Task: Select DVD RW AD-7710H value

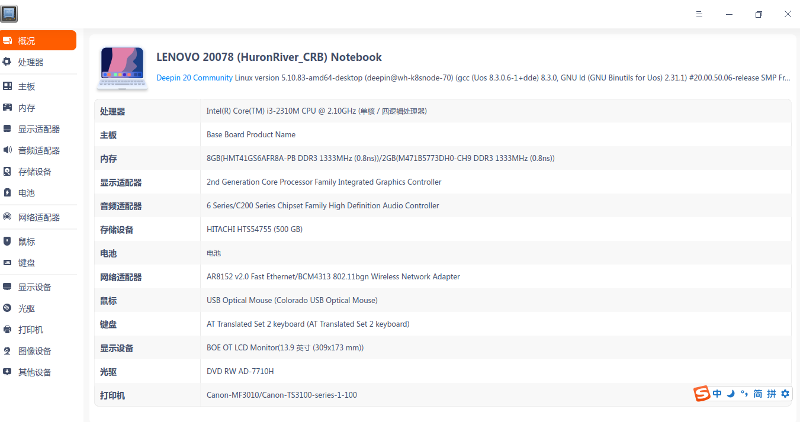Action: (240, 371)
